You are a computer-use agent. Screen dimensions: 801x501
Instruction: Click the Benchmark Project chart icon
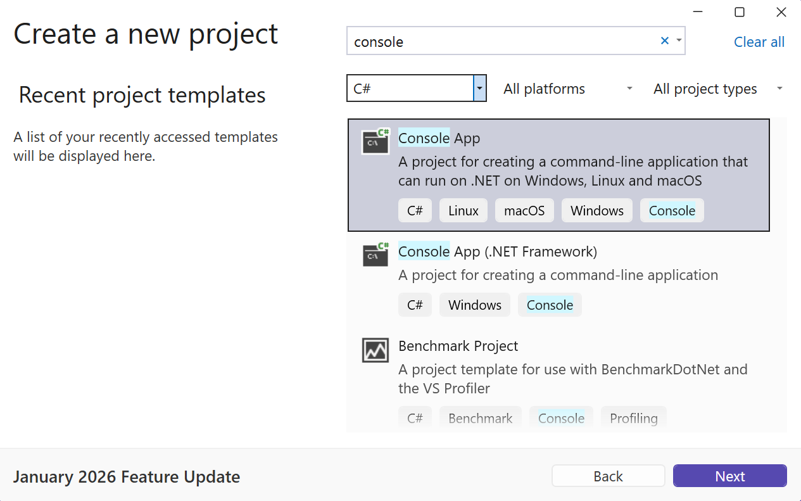tap(375, 350)
